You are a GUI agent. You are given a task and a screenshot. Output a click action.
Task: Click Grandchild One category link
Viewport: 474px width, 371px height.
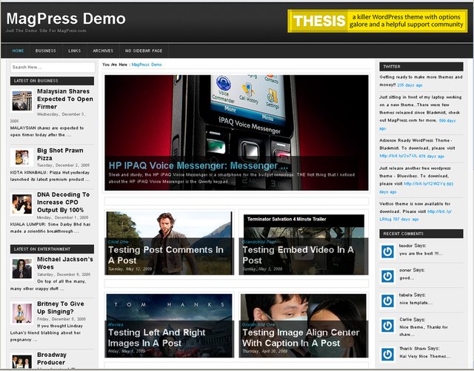(258, 324)
